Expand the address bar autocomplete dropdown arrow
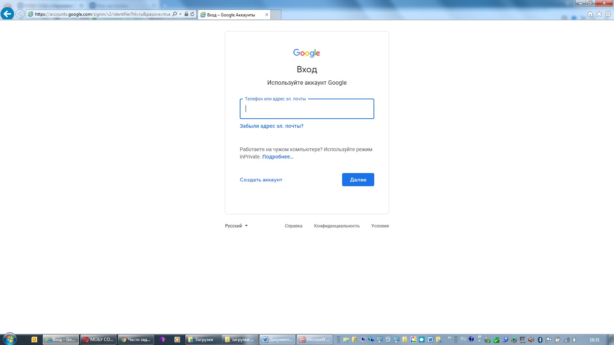 (x=180, y=14)
